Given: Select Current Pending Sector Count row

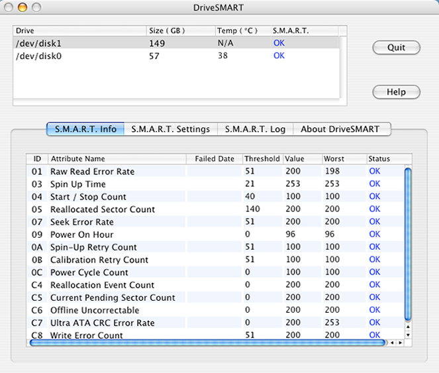Looking at the screenshot, I should 215,297.
